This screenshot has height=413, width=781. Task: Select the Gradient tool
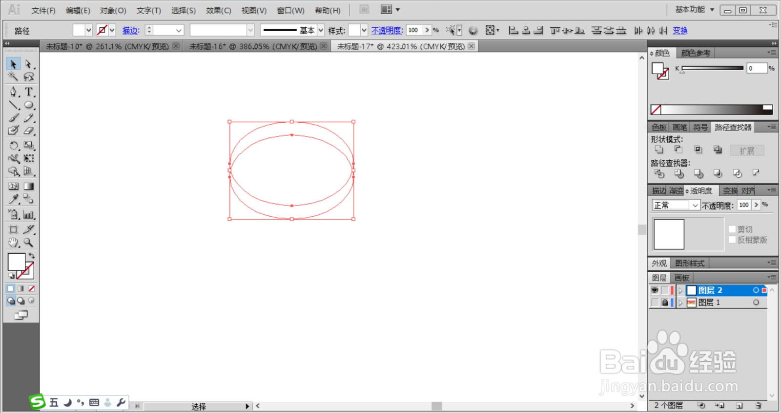coord(29,186)
